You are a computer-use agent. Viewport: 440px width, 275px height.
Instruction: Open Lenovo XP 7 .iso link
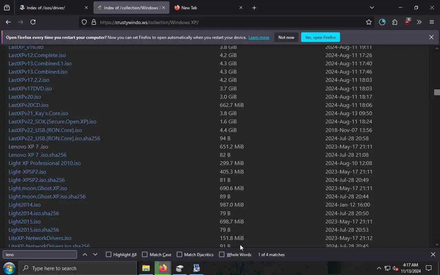pyautogui.click(x=28, y=146)
